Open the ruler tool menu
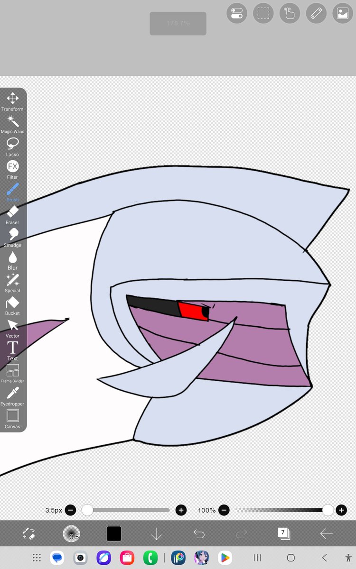 coord(316,13)
